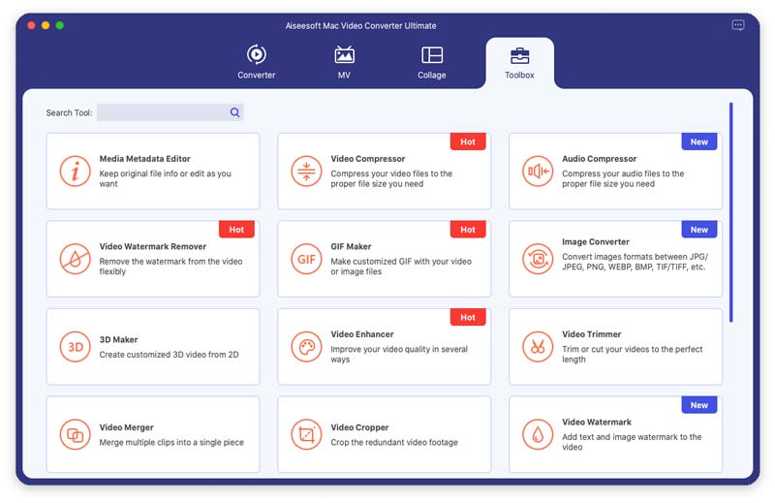This screenshot has height=503, width=775.
Task: Go to the Collage tab
Action: 432,62
